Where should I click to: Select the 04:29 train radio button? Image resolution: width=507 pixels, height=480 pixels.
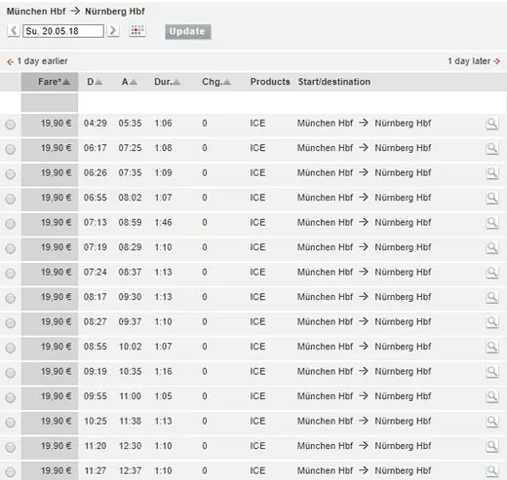11,125
